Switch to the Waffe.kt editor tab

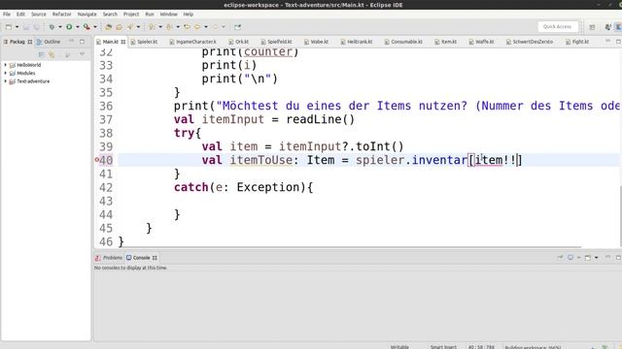click(481, 42)
